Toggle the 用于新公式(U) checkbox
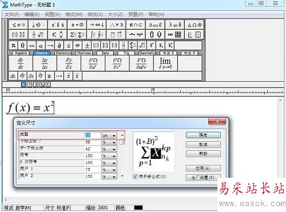This screenshot has height=212, width=286. point(135,177)
